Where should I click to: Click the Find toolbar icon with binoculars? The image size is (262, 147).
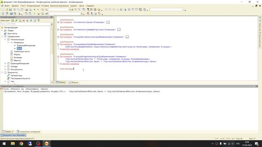(x=43, y=10)
